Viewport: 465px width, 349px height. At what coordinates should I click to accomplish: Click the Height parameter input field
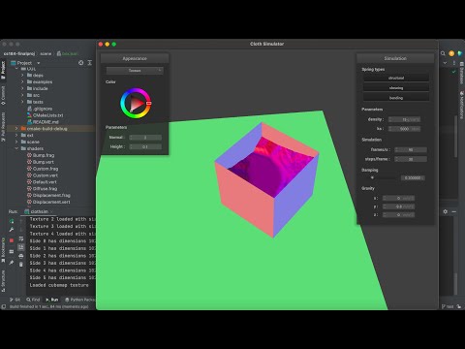[145, 146]
